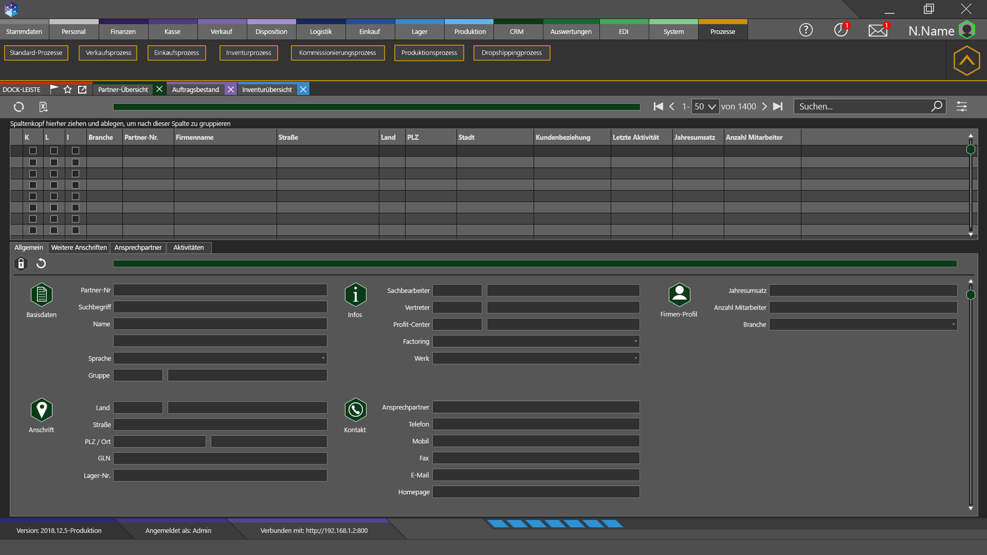Click the refresh icon in list toolbar
987x555 pixels.
click(x=19, y=107)
